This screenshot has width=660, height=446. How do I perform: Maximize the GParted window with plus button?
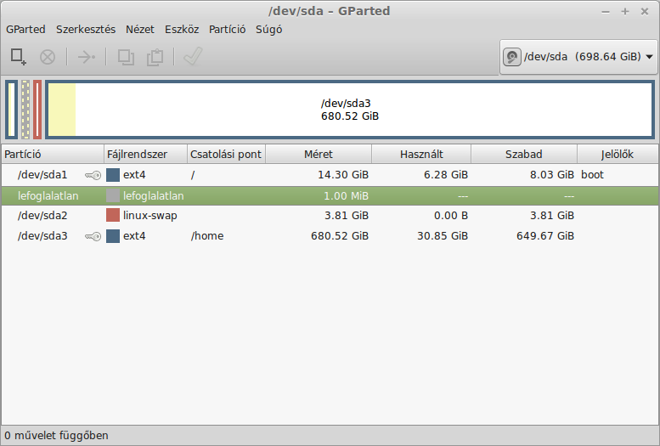(x=625, y=11)
